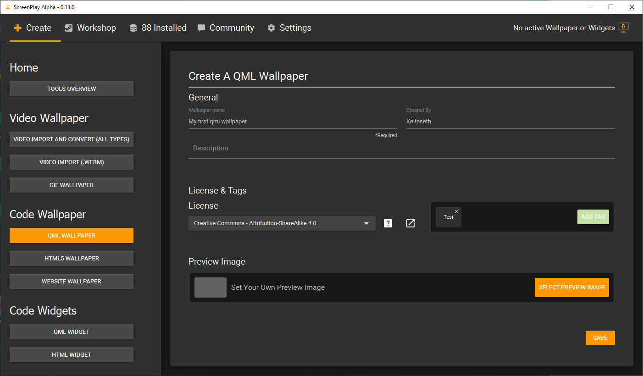Select QML Widget option
The height and width of the screenshot is (376, 643).
coord(72,332)
